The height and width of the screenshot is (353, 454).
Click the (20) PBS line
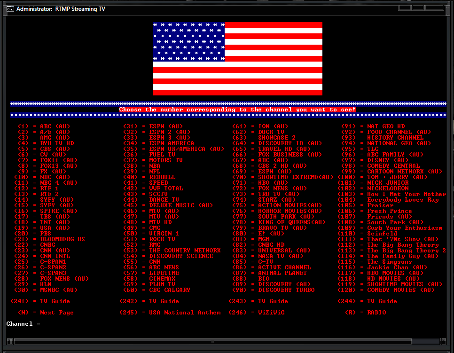33,234
